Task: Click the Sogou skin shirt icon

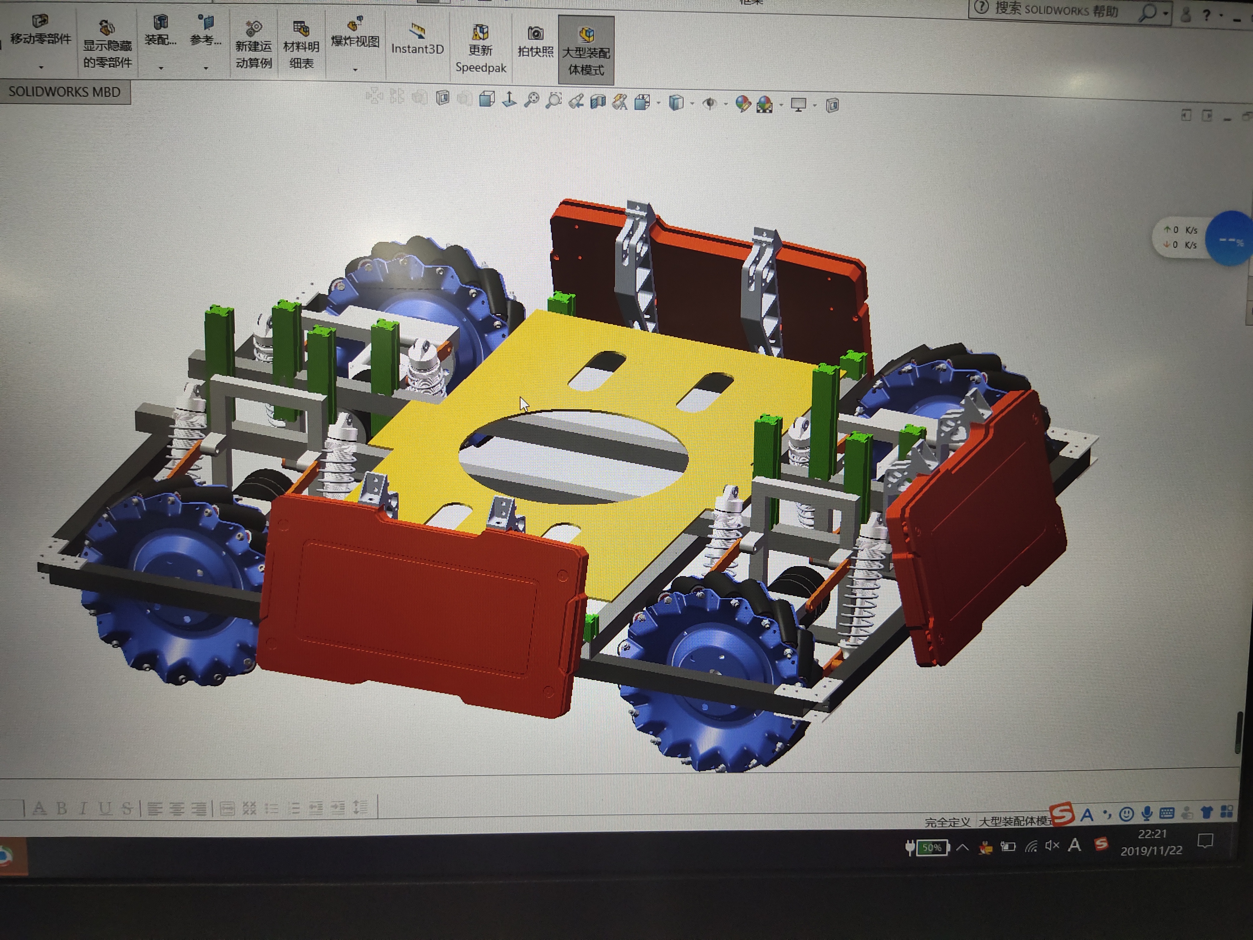Action: (x=1207, y=812)
